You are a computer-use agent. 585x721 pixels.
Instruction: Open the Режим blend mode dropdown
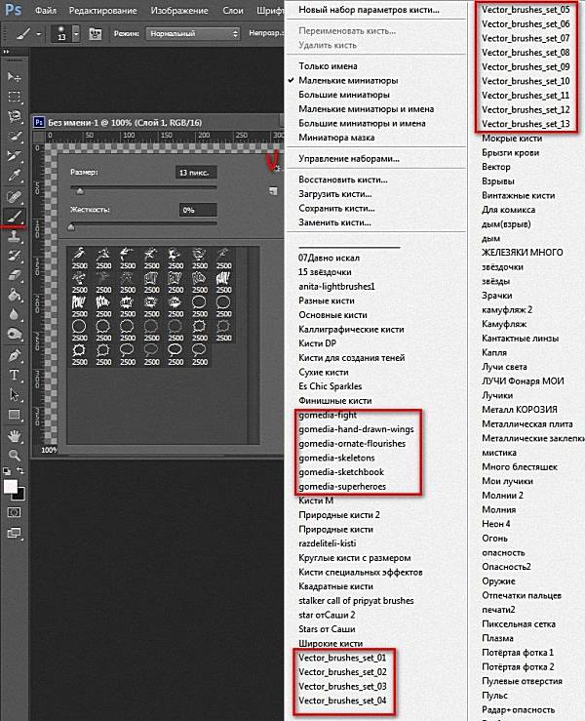(x=192, y=33)
